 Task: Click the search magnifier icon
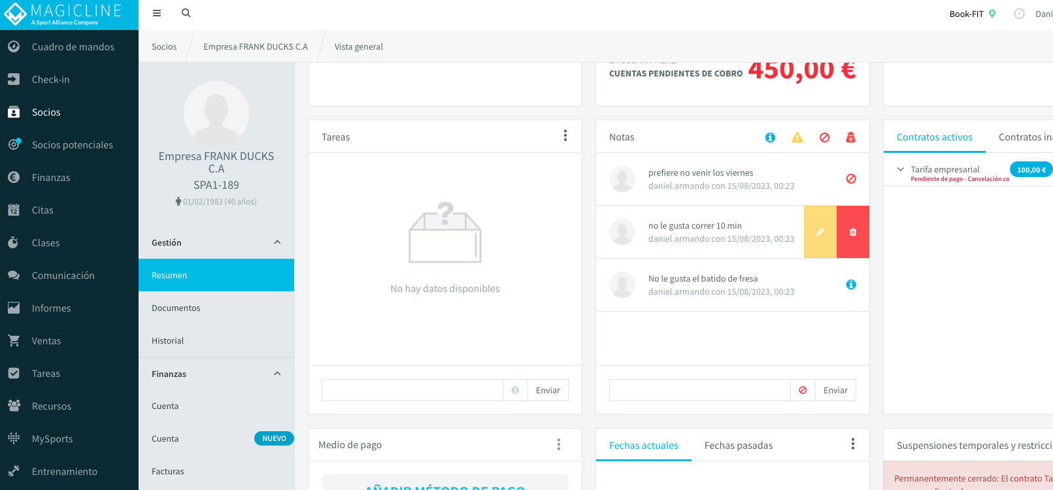[x=186, y=13]
